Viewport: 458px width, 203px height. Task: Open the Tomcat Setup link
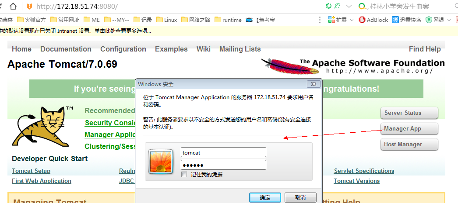click(x=31, y=171)
